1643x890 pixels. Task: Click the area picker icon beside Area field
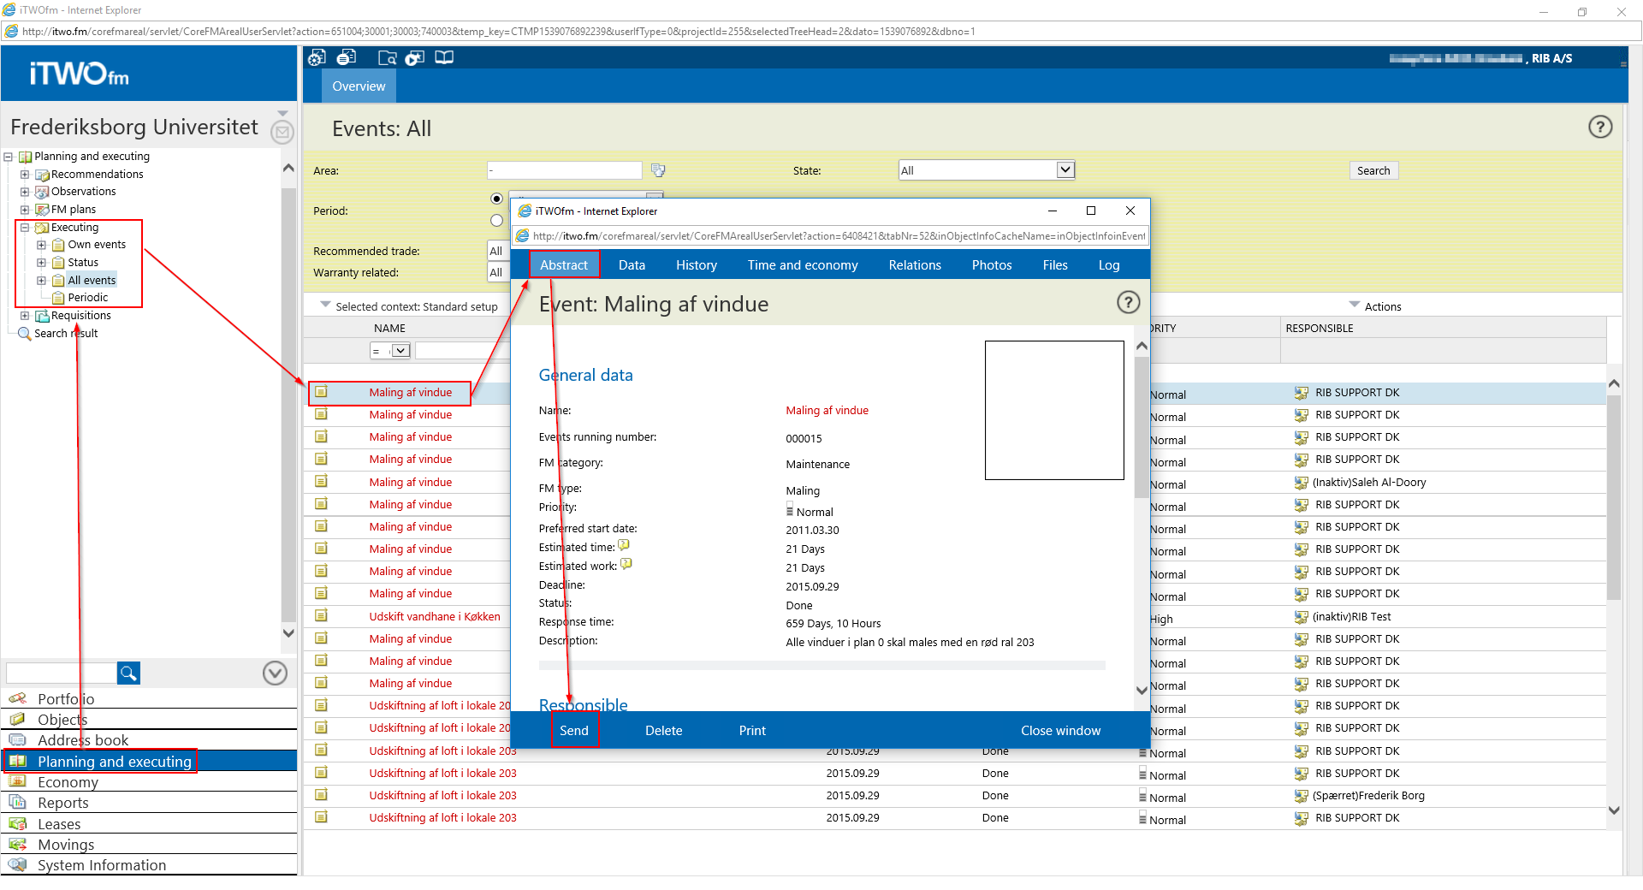point(657,170)
